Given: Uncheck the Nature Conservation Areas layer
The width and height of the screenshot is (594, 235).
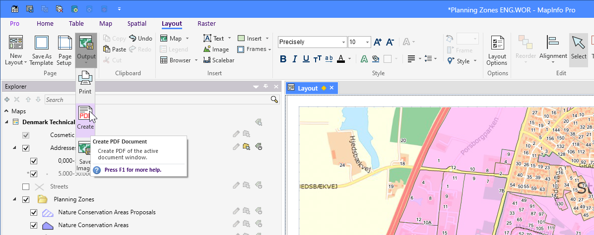Looking at the screenshot, I should (34, 225).
